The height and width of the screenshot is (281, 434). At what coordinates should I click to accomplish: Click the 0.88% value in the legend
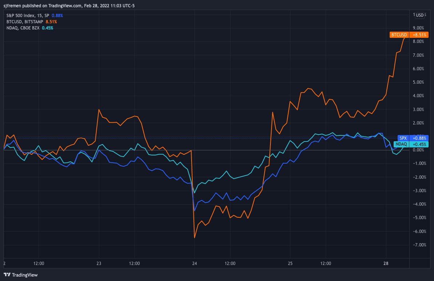coord(57,16)
